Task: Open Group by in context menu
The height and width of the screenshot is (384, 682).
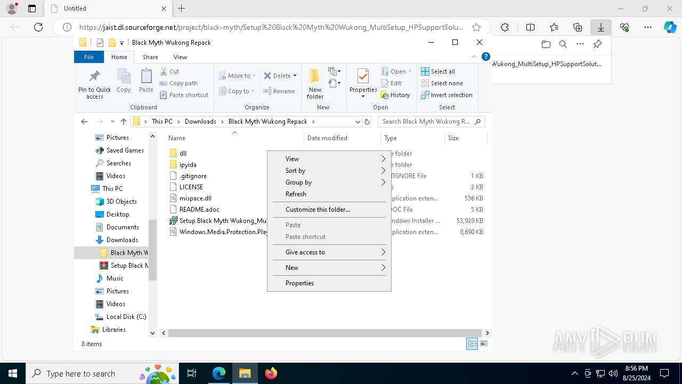Action: [x=329, y=182]
